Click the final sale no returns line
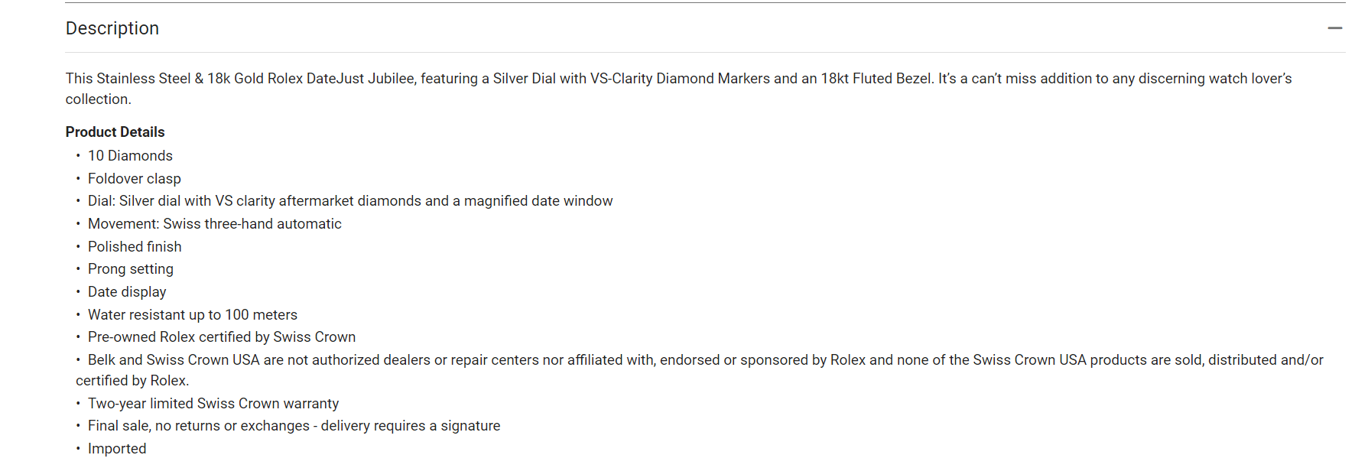 tap(294, 426)
